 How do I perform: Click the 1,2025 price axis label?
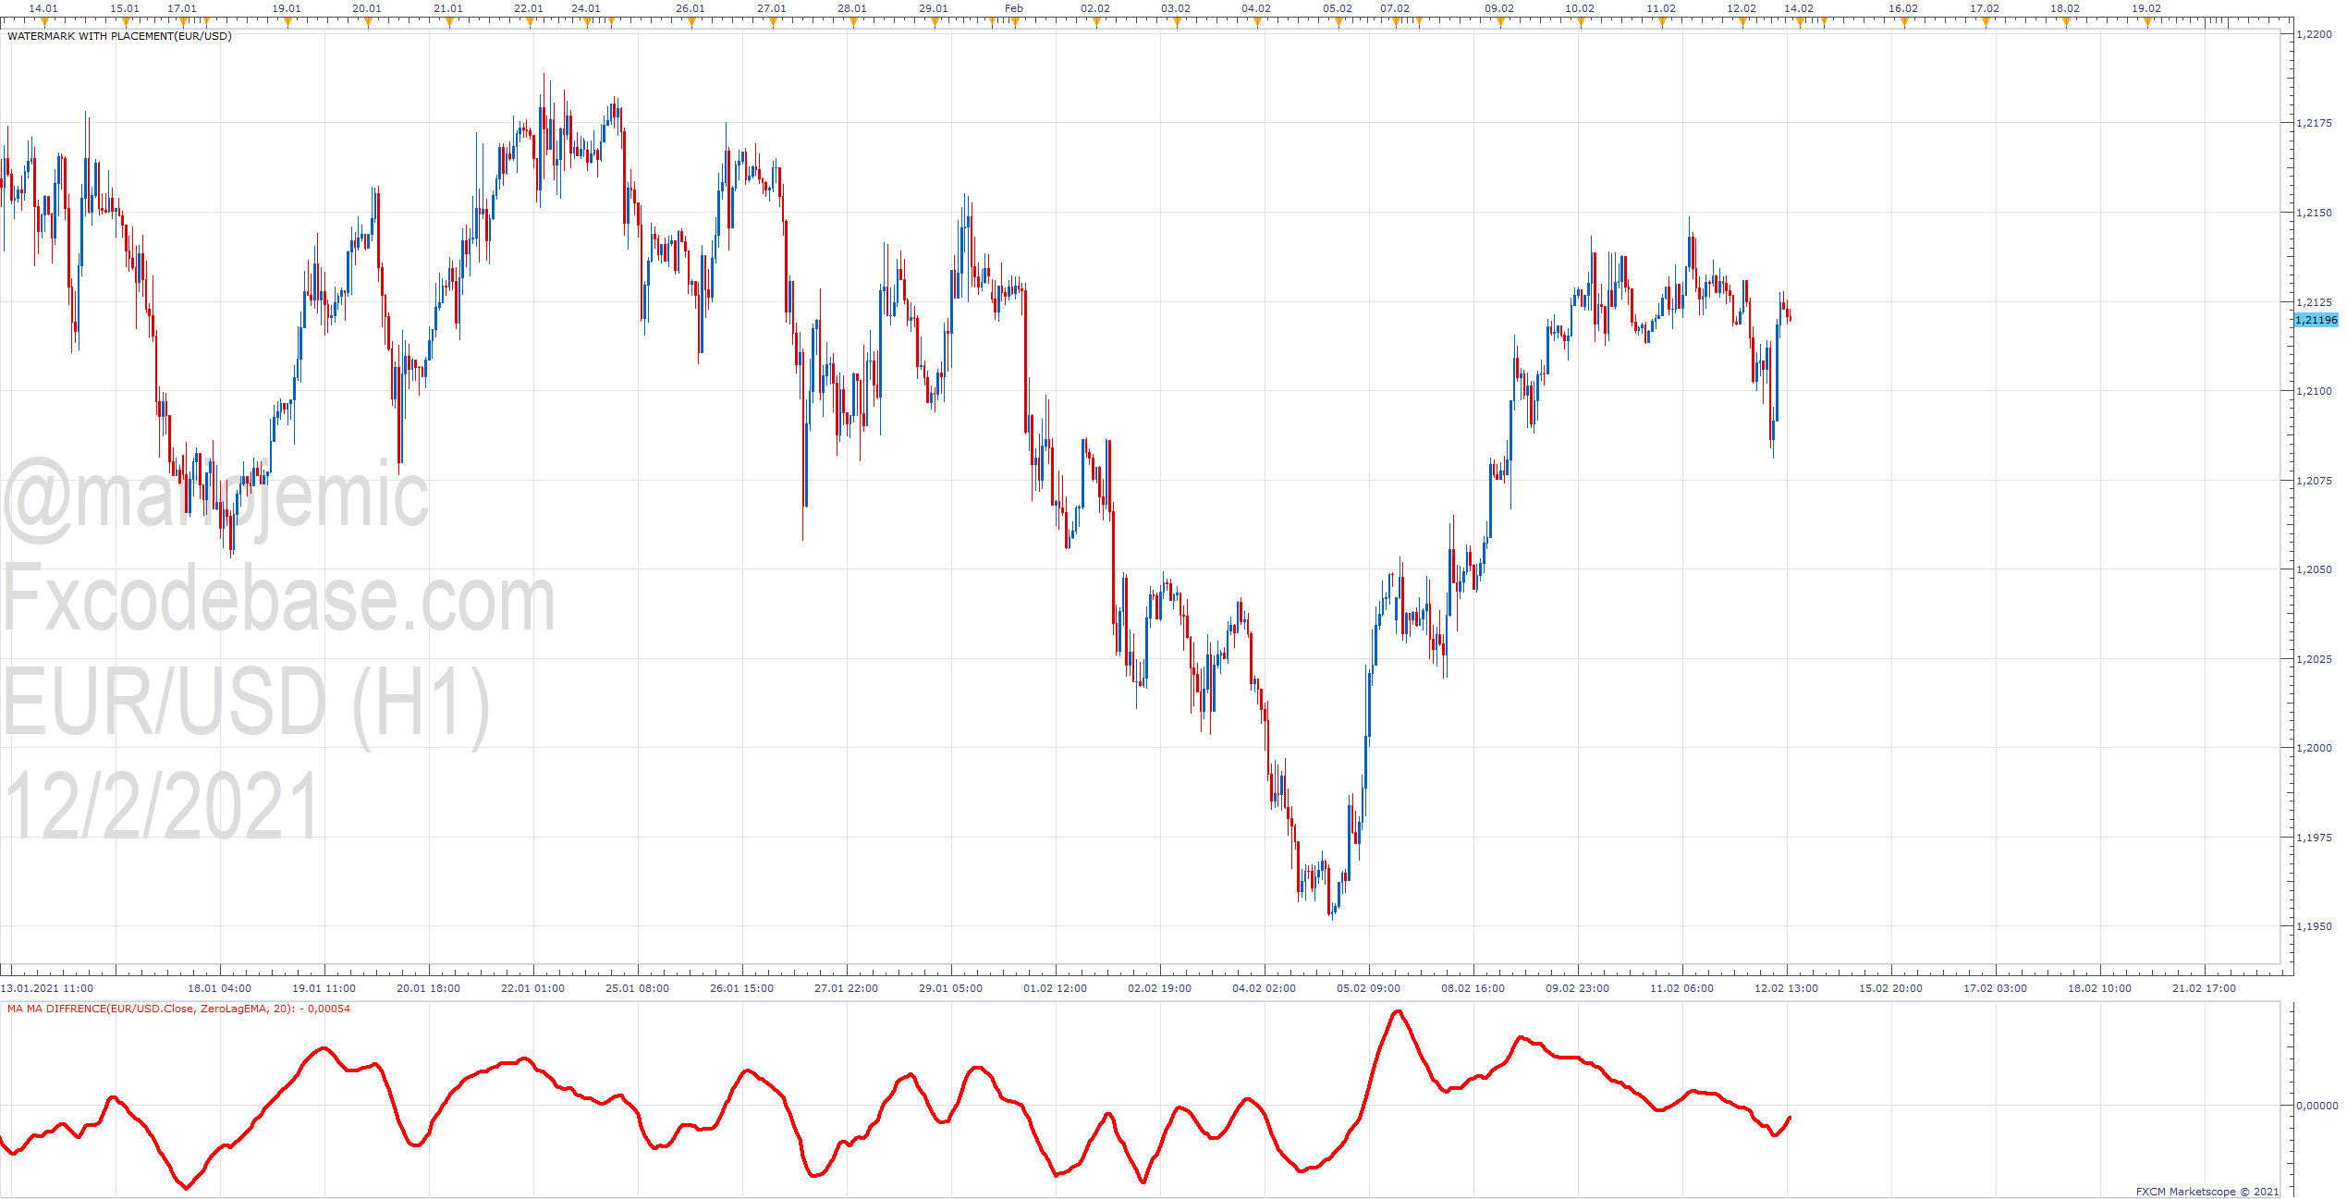[x=2315, y=659]
